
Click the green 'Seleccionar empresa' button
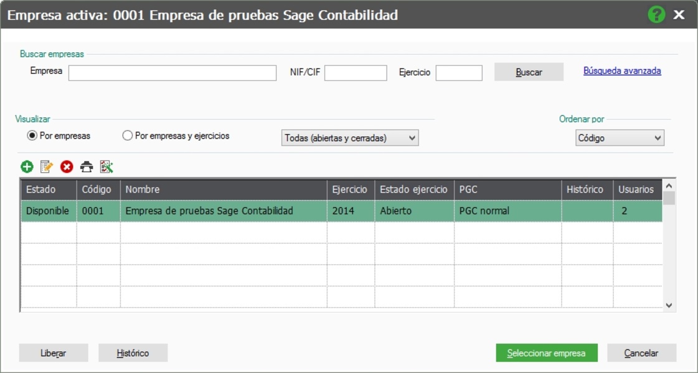click(547, 353)
